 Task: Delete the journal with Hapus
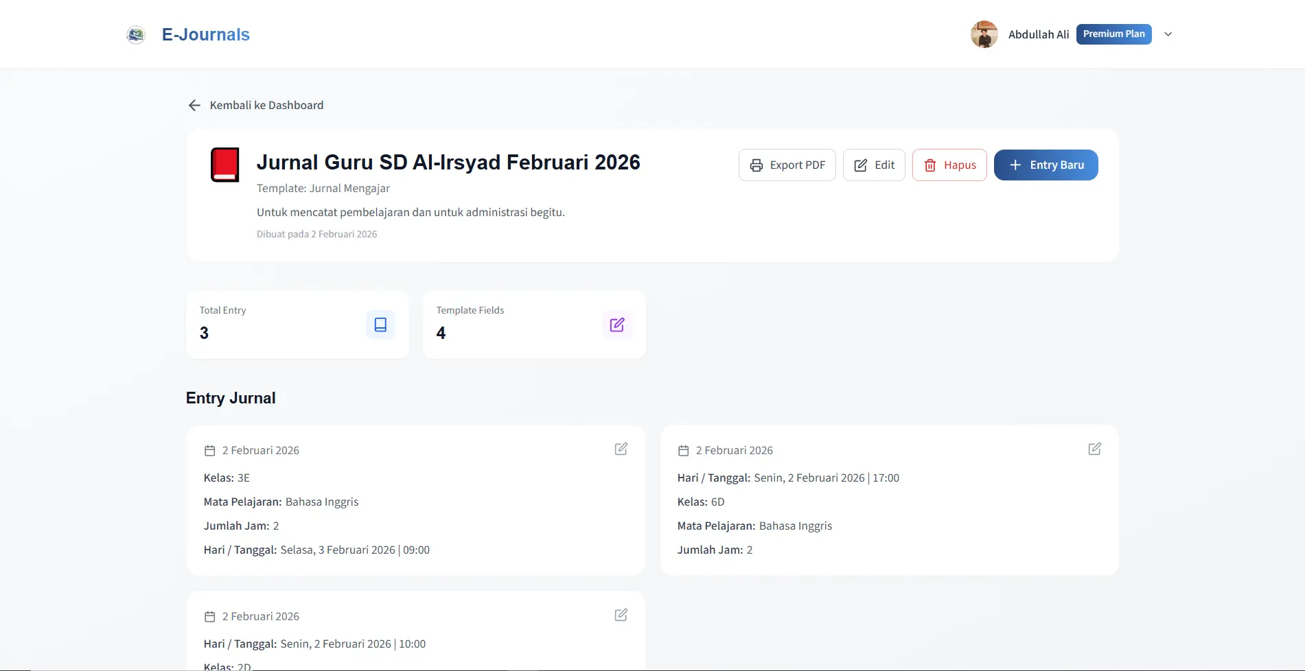click(x=949, y=165)
